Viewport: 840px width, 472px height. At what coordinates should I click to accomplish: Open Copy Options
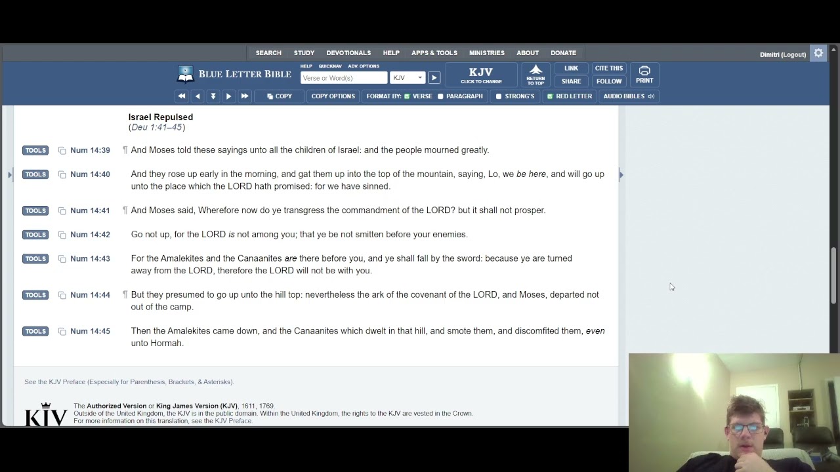pyautogui.click(x=333, y=96)
